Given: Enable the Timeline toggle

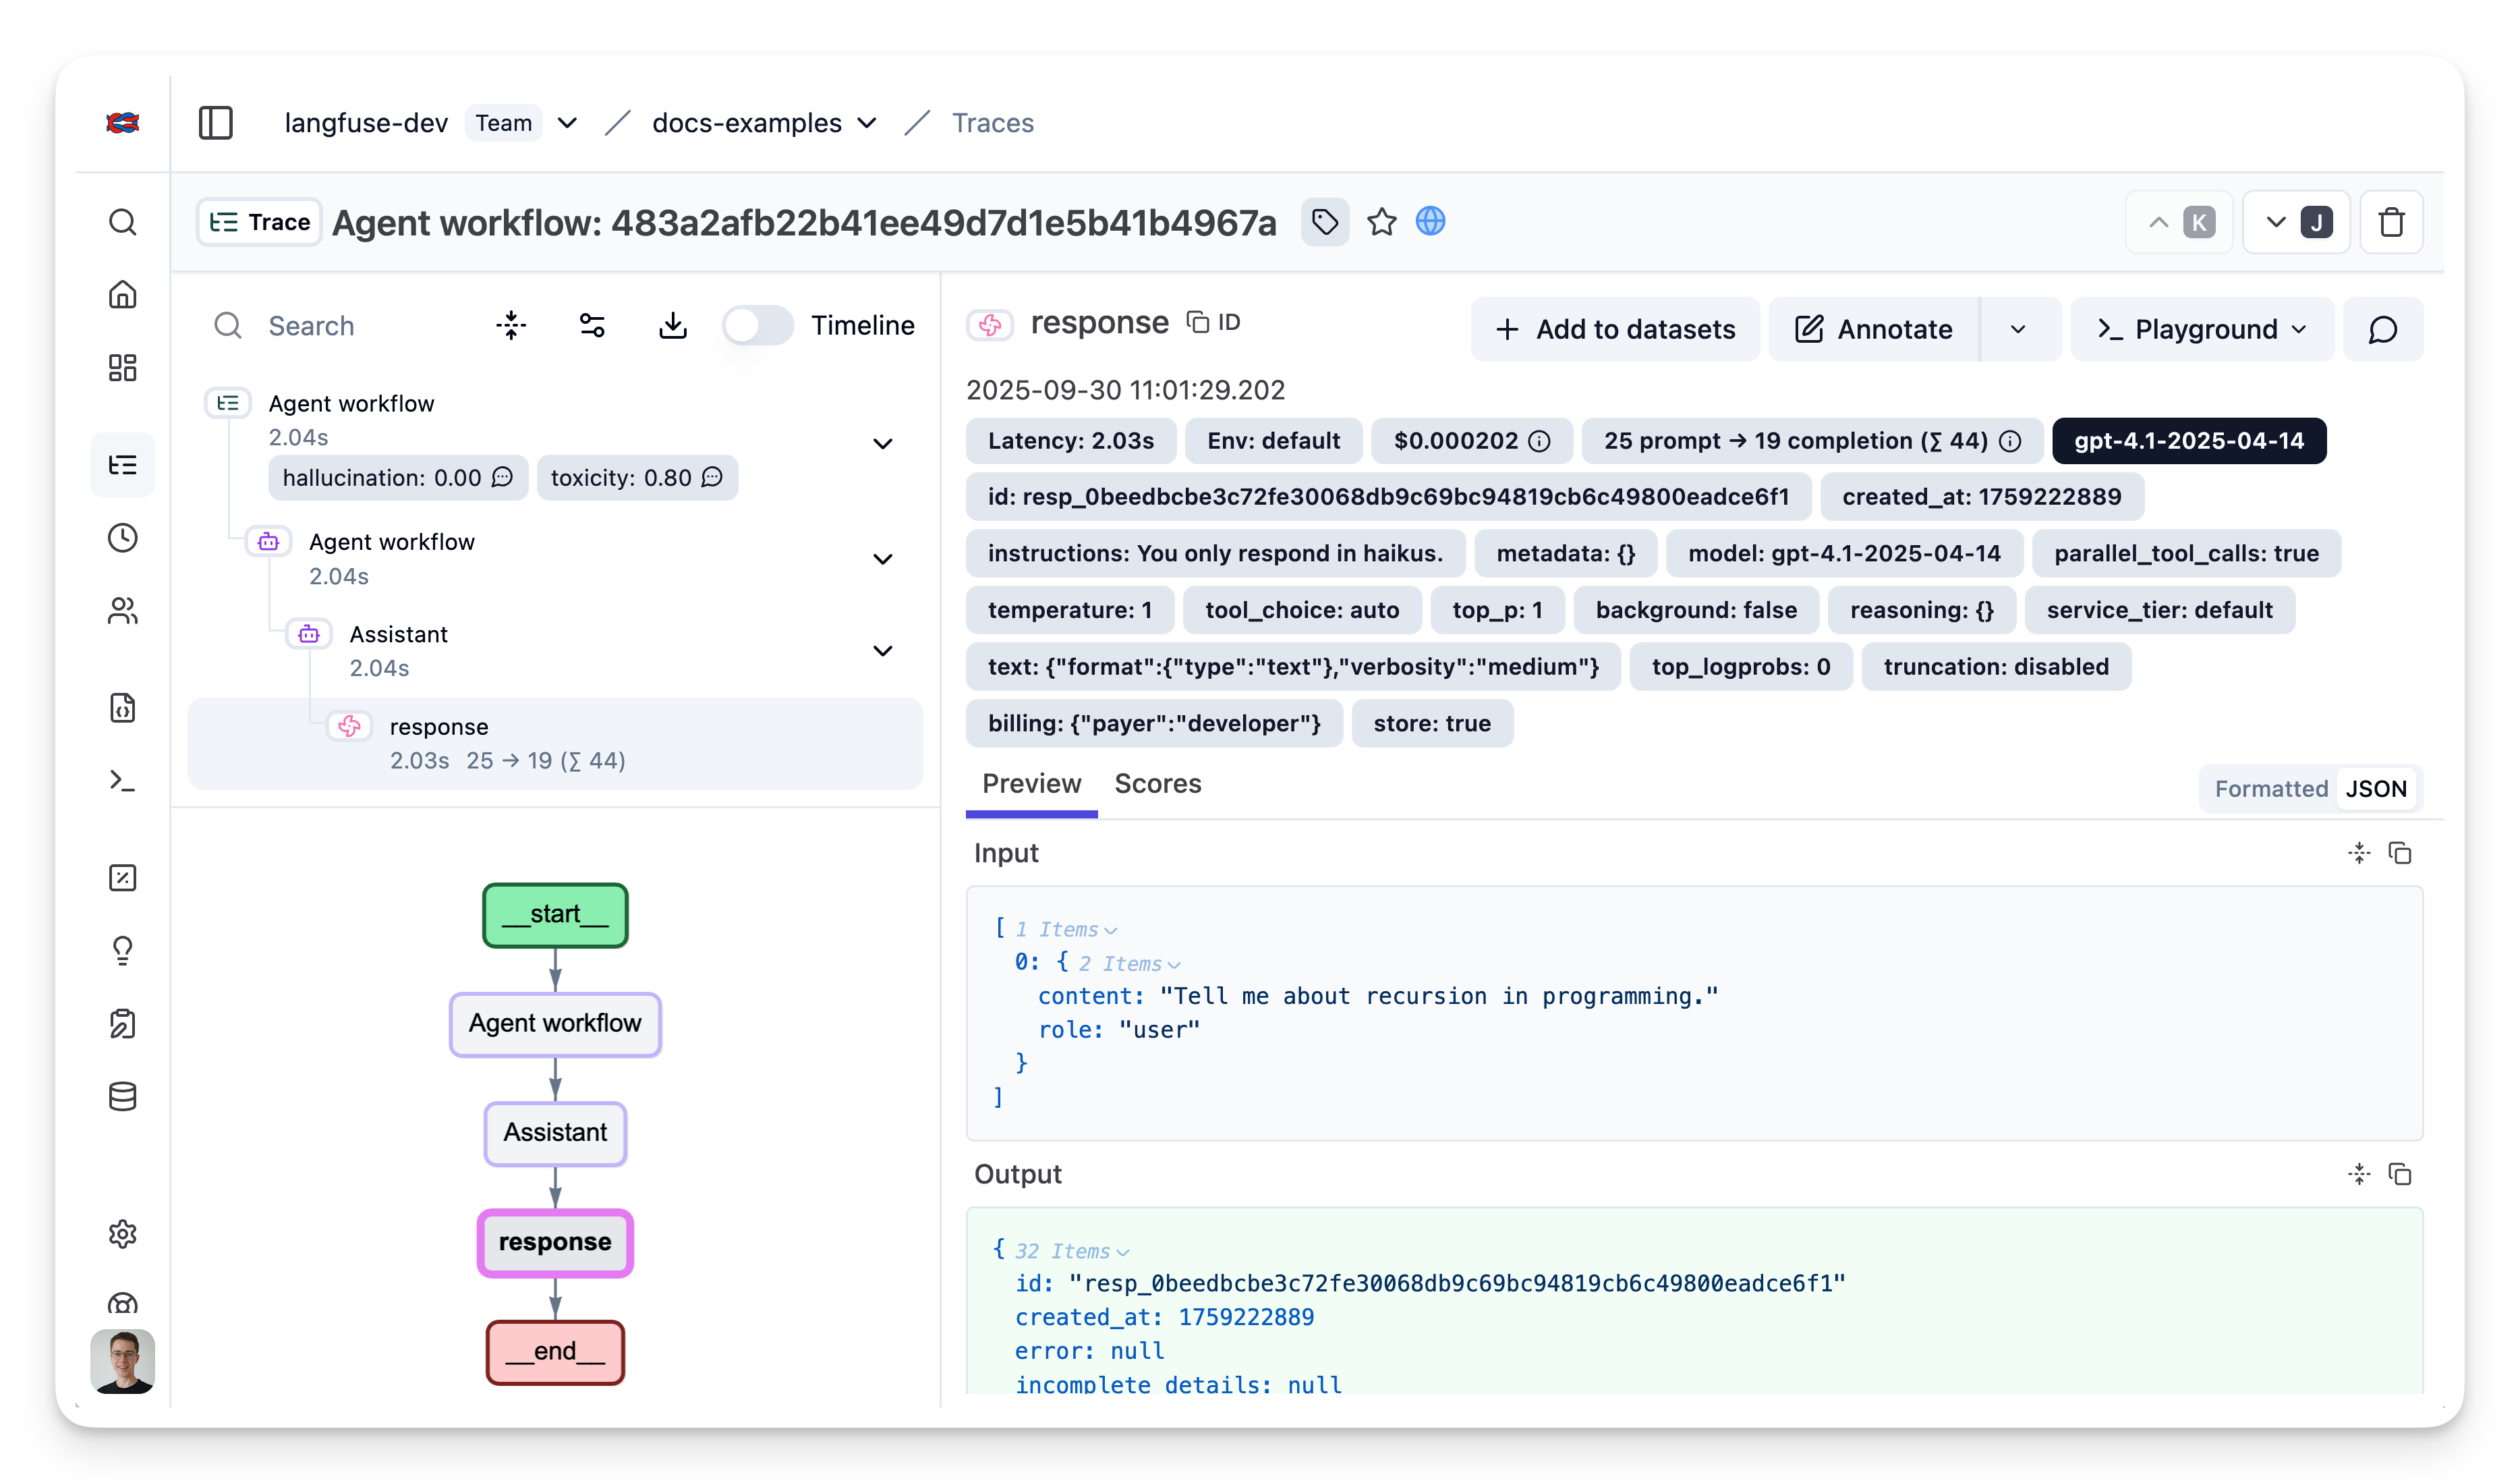Looking at the screenshot, I should point(758,325).
